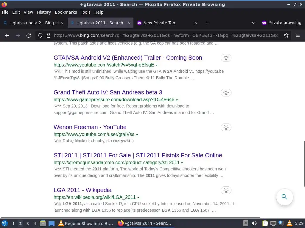Screen dimensions: 305x228
Task: Open lightbulb insights for GTAIVSA Android V2 result
Action: click(x=226, y=58)
